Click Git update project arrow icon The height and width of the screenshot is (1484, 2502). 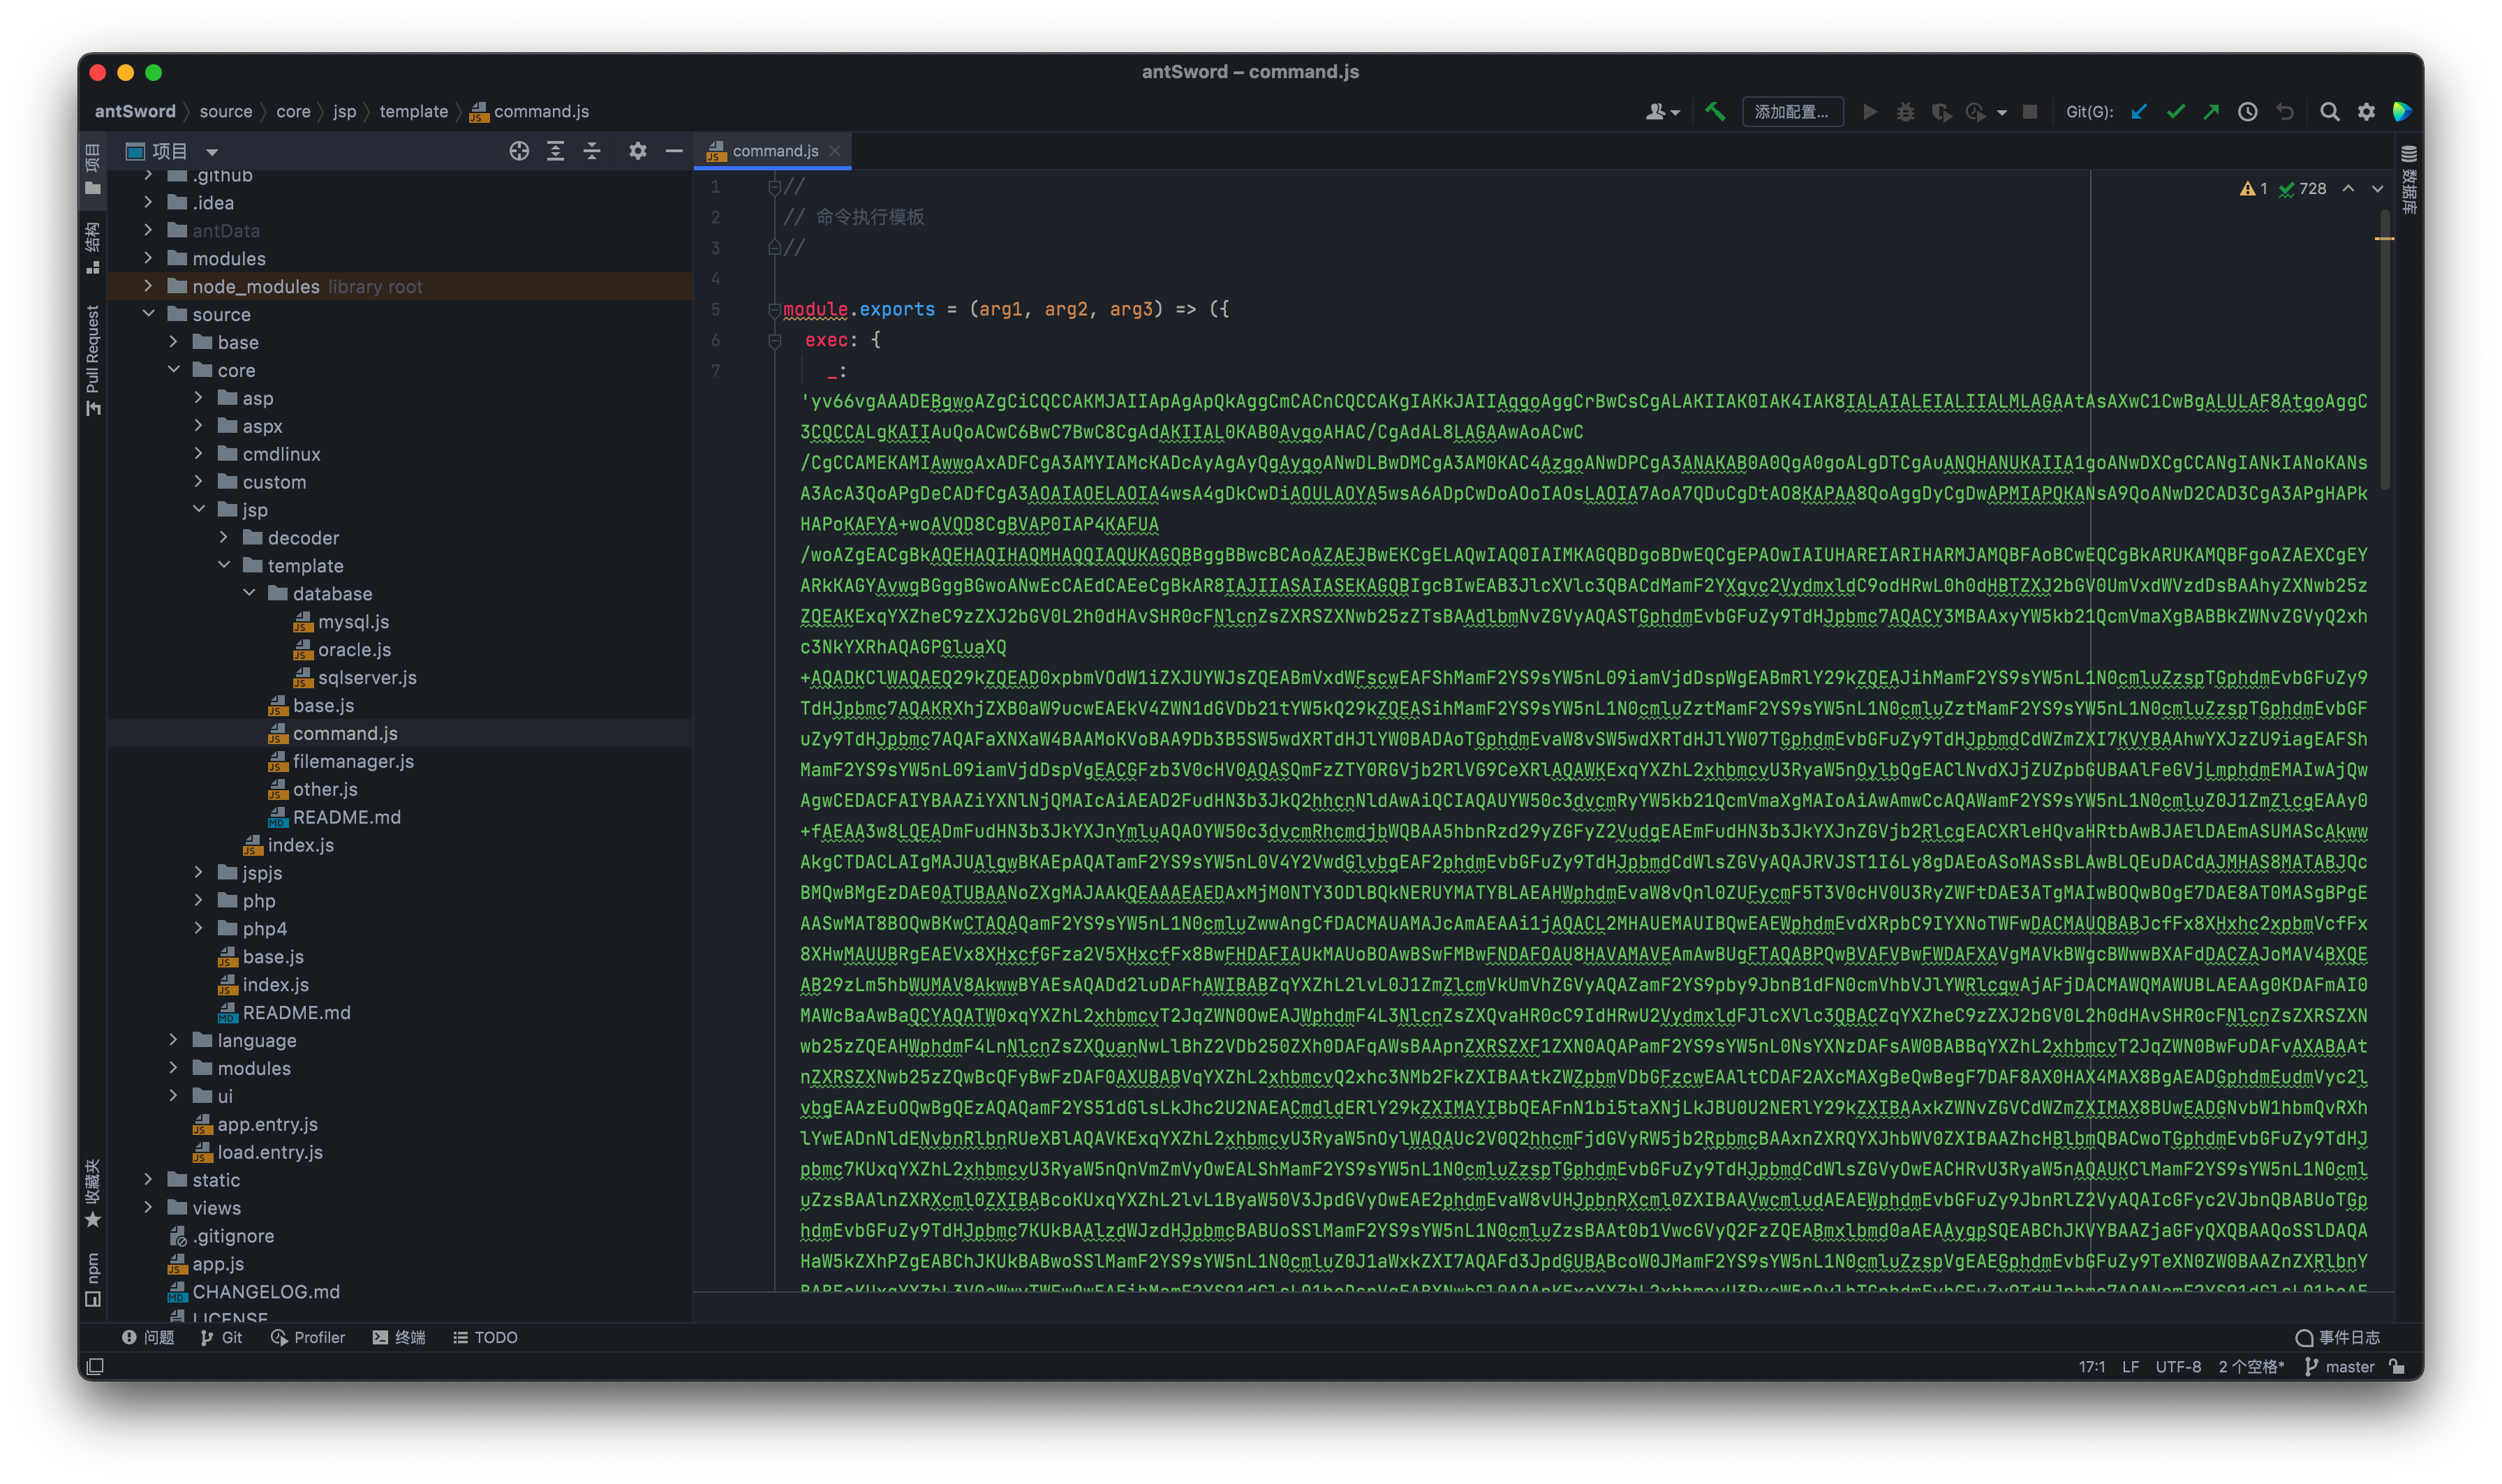[2139, 111]
